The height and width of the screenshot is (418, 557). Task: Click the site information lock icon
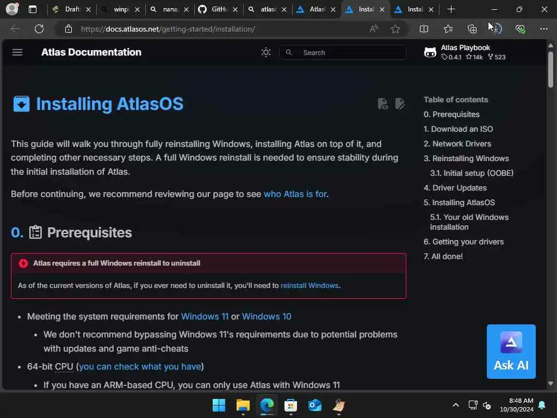68,29
